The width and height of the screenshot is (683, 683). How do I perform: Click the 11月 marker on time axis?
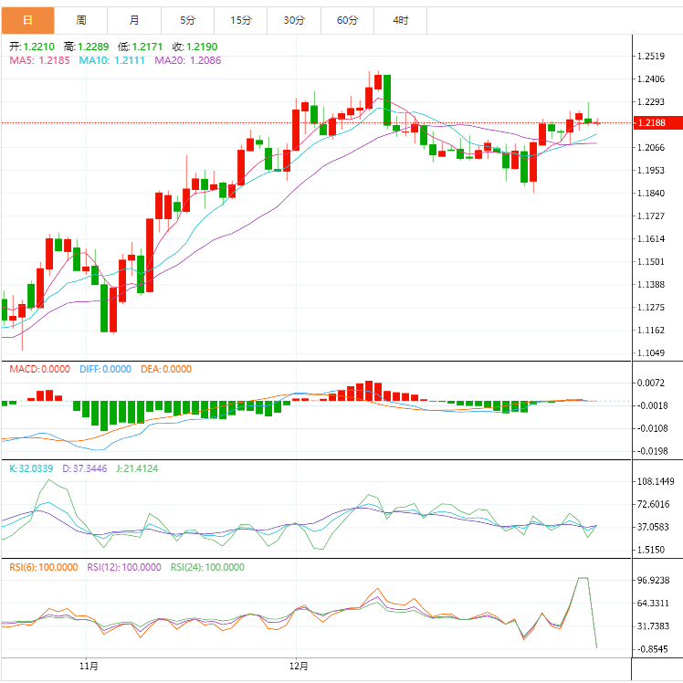tap(89, 666)
